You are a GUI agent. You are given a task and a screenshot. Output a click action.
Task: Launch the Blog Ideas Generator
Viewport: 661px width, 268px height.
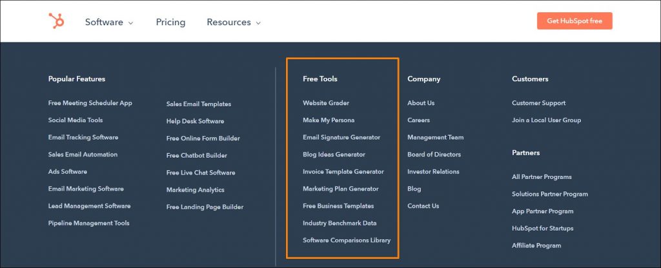pyautogui.click(x=334, y=155)
